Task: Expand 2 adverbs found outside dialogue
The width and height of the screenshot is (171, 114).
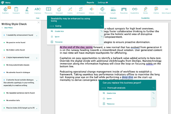Action: 20,82
